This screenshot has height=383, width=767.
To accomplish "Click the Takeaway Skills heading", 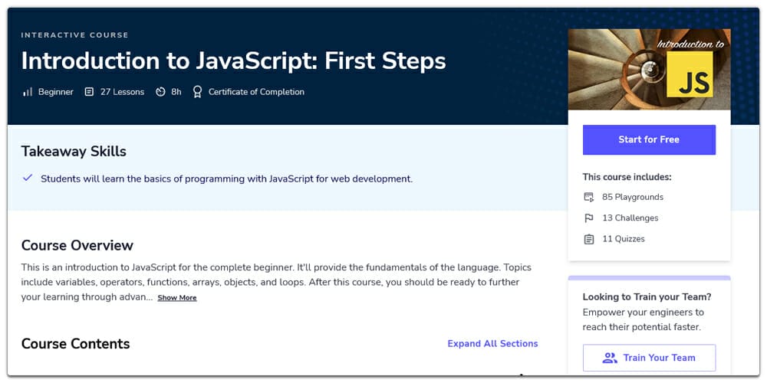I will point(74,152).
